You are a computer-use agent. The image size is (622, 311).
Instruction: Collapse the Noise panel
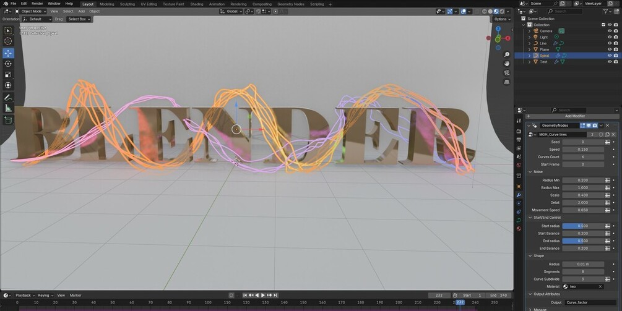click(x=530, y=172)
